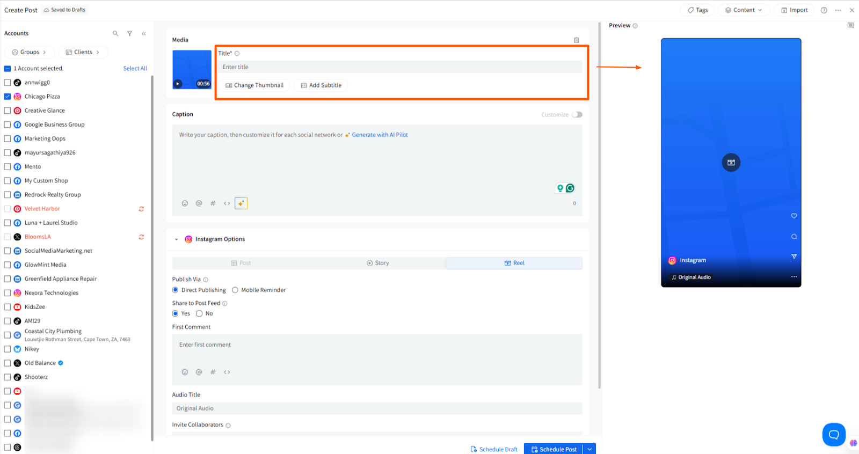The width and height of the screenshot is (859, 454).
Task: Add hashtag in First Comment toolbar
Action: pos(213,372)
